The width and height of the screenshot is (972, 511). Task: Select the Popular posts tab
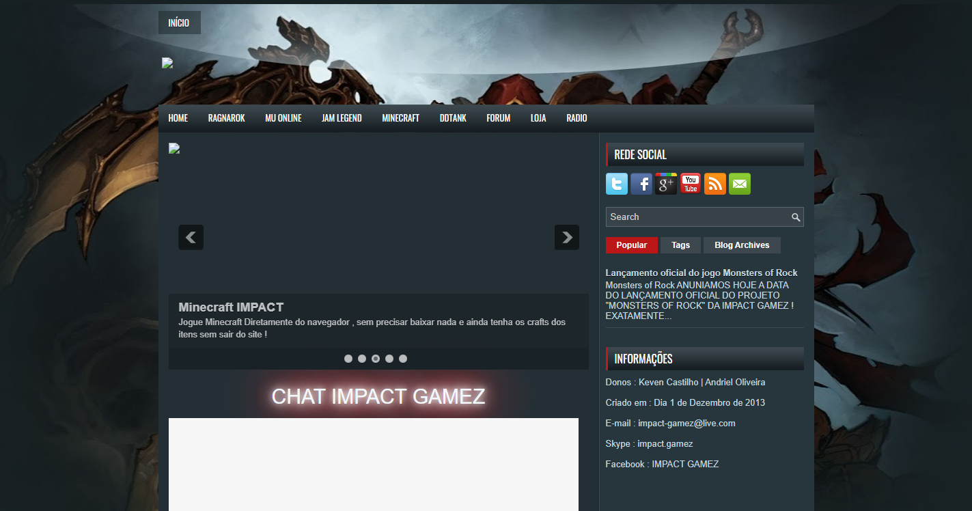pos(631,245)
